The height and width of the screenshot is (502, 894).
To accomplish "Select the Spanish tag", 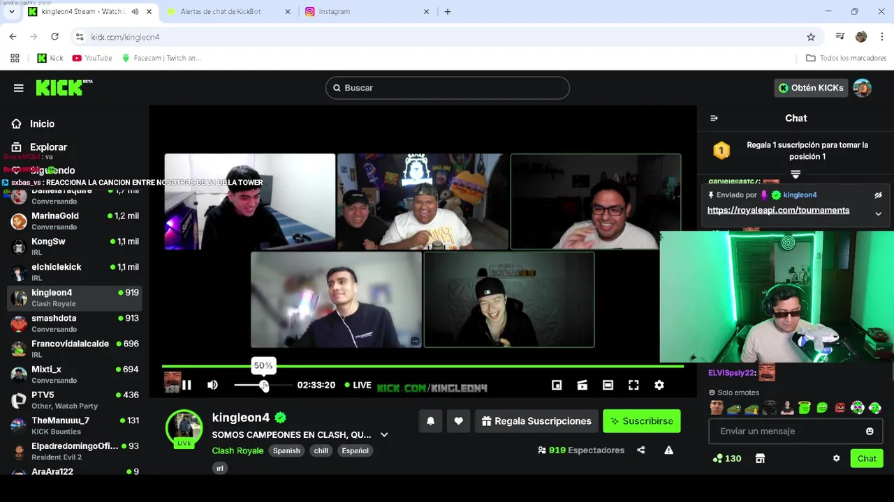I will point(286,450).
